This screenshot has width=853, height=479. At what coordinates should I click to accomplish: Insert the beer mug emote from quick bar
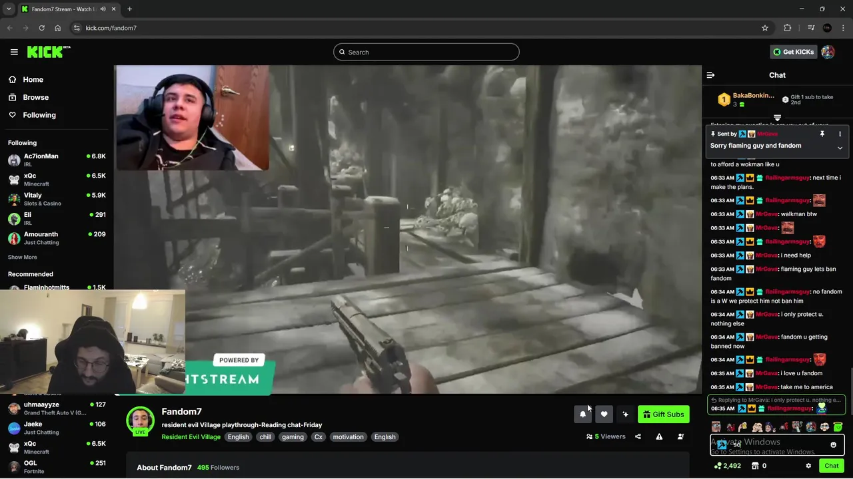click(743, 427)
